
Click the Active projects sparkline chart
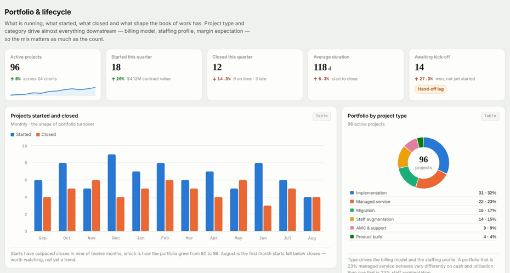53,92
